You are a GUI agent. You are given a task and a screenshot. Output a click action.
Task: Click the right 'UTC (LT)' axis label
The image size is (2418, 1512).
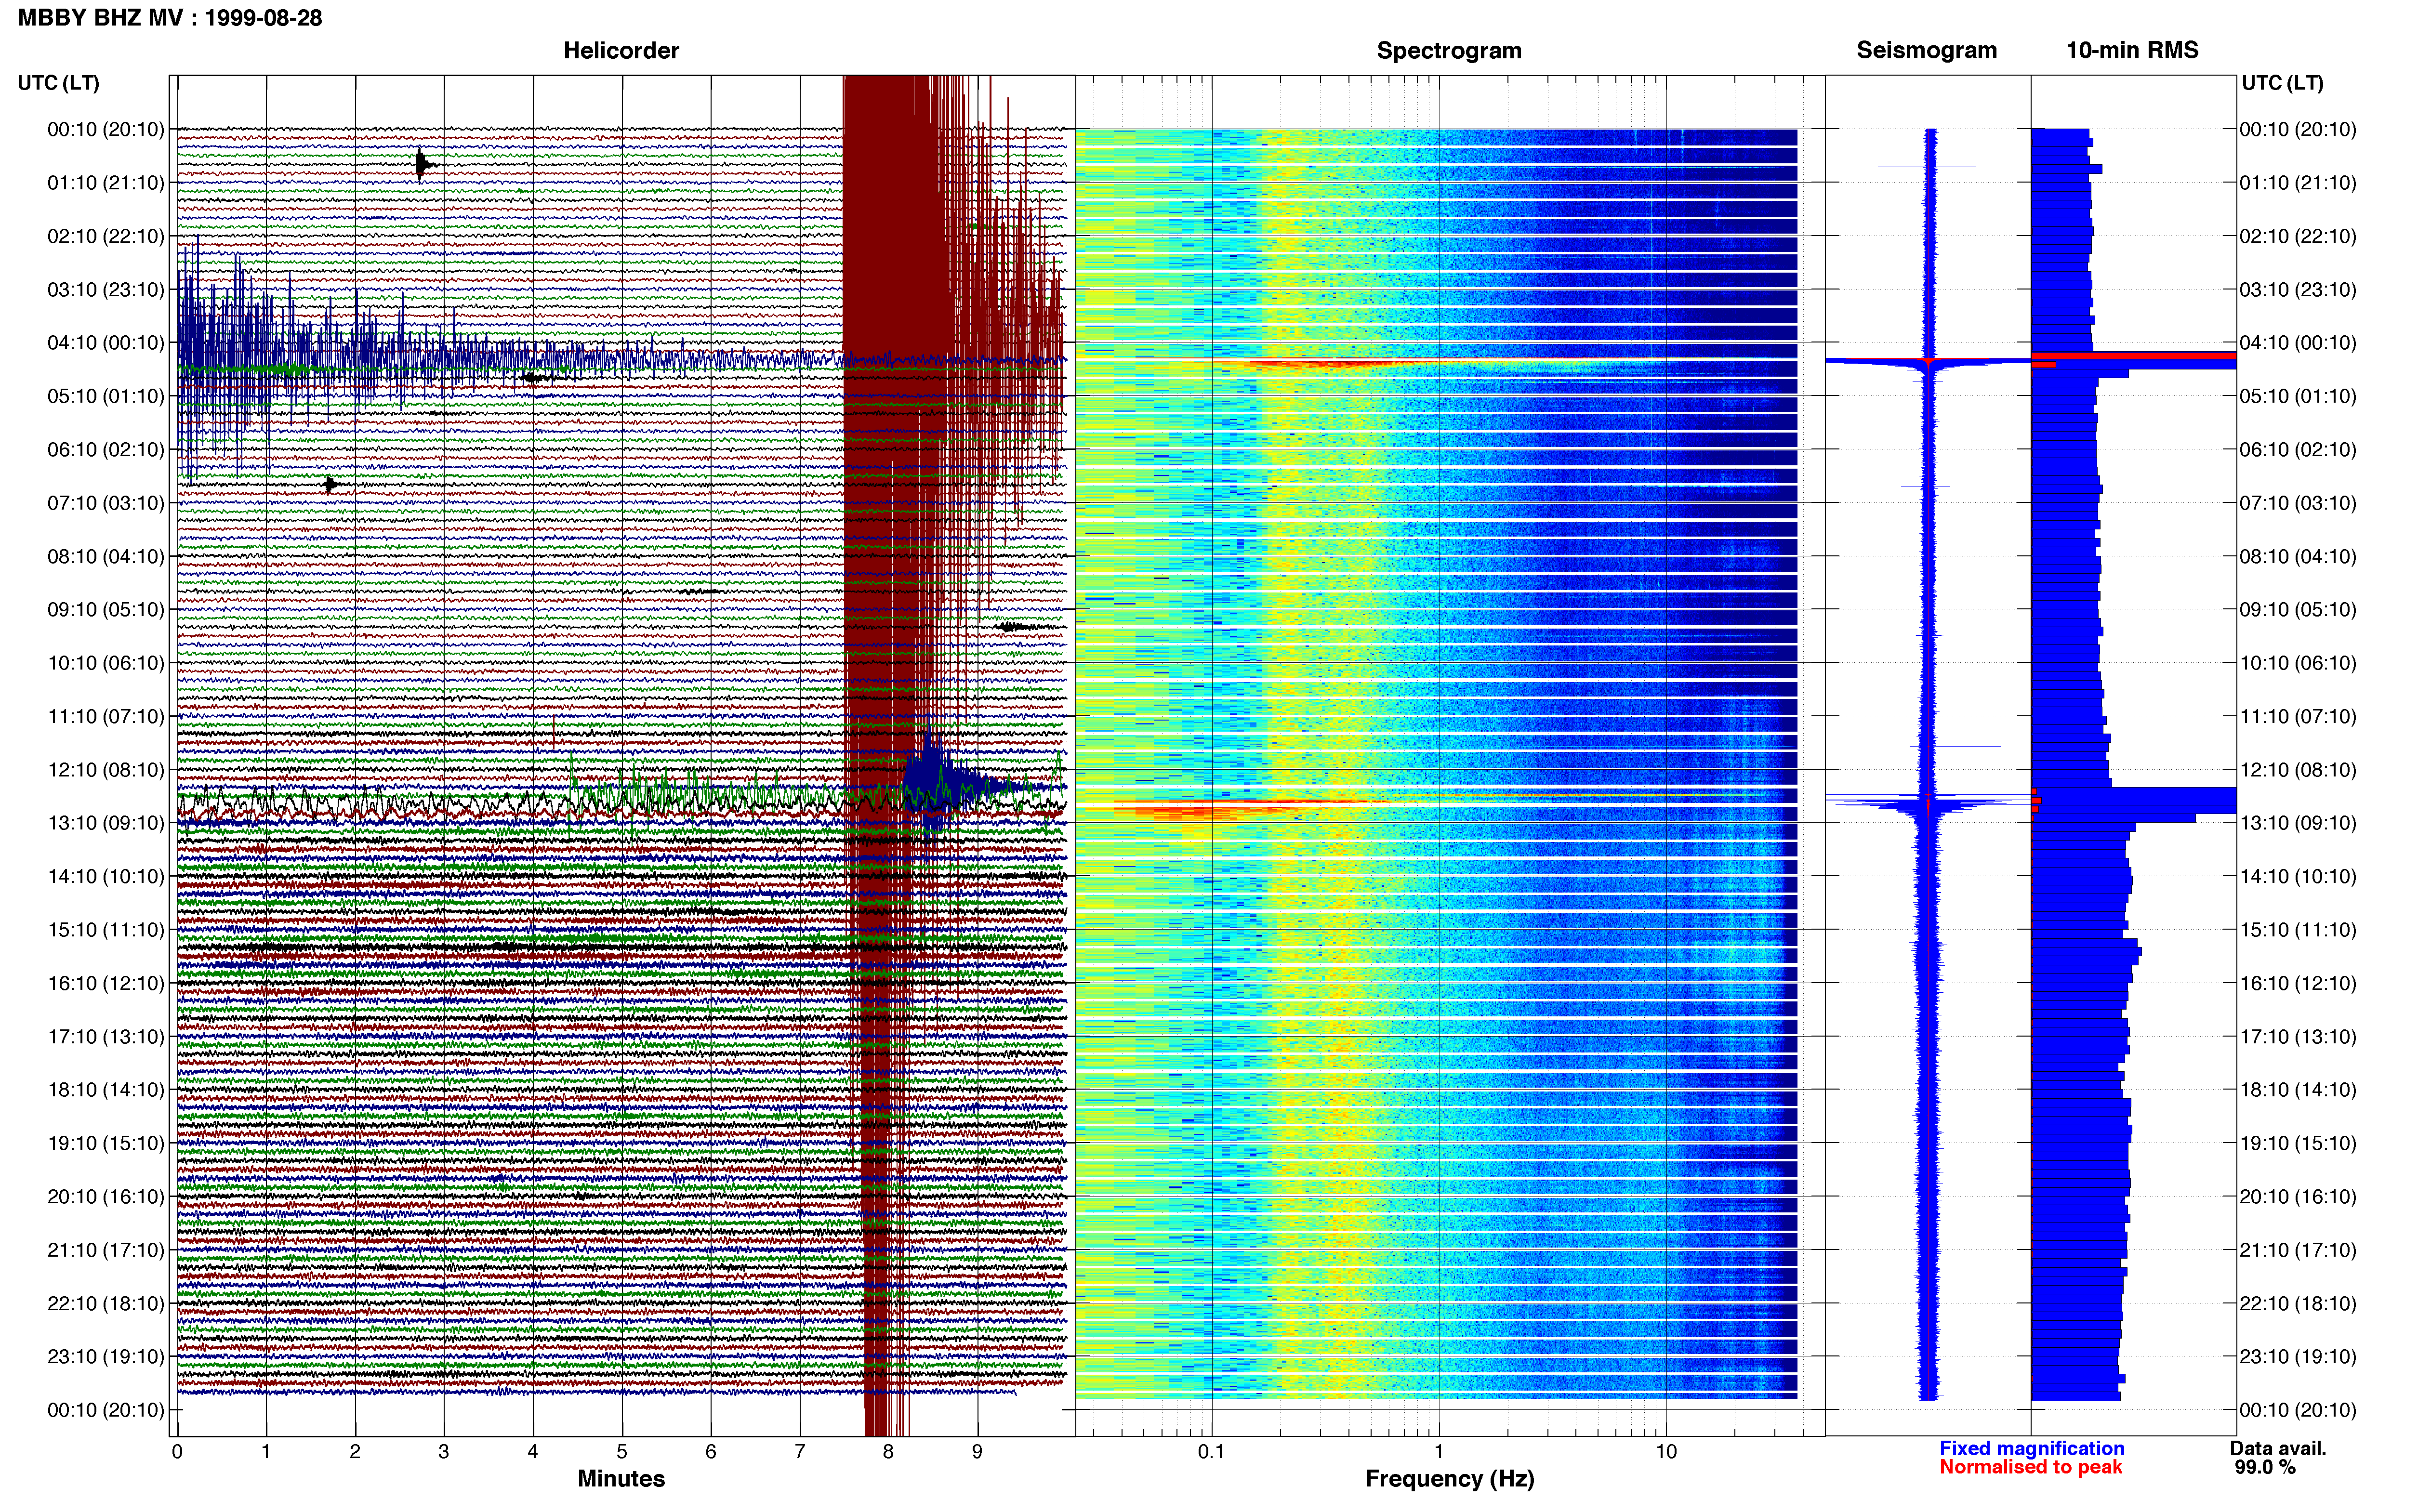(2282, 83)
